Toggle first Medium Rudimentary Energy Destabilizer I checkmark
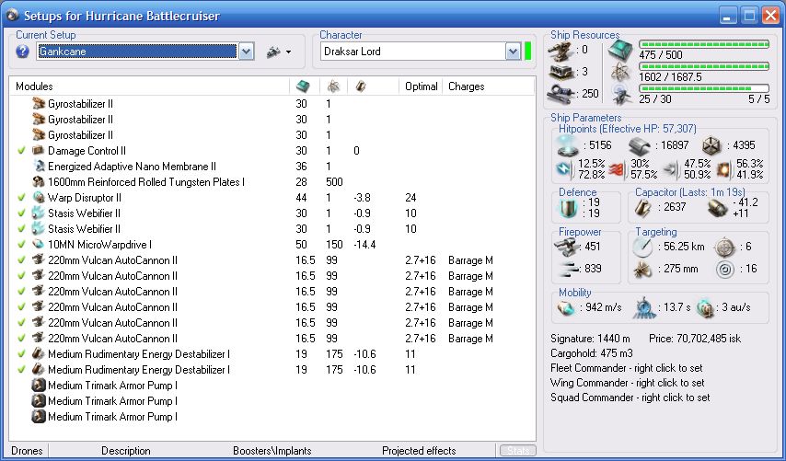The image size is (786, 461). click(x=21, y=353)
